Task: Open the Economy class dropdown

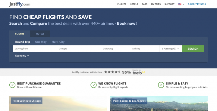Action: (22, 56)
